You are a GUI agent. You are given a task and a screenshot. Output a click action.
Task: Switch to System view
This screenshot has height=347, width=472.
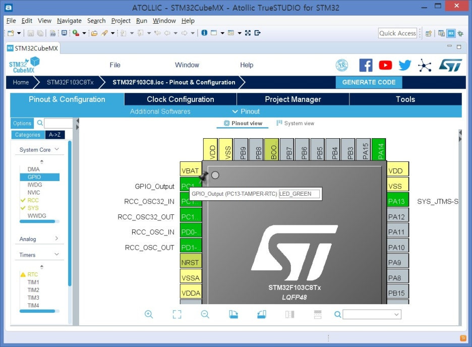point(296,123)
